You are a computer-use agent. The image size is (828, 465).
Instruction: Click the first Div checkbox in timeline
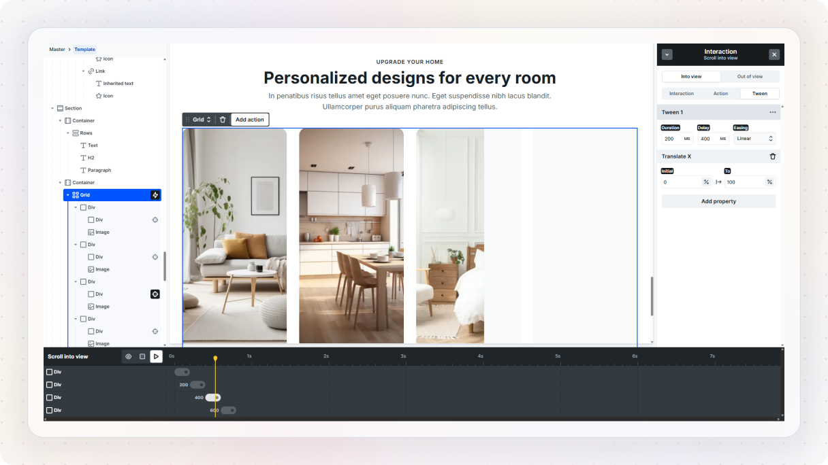[x=49, y=372]
